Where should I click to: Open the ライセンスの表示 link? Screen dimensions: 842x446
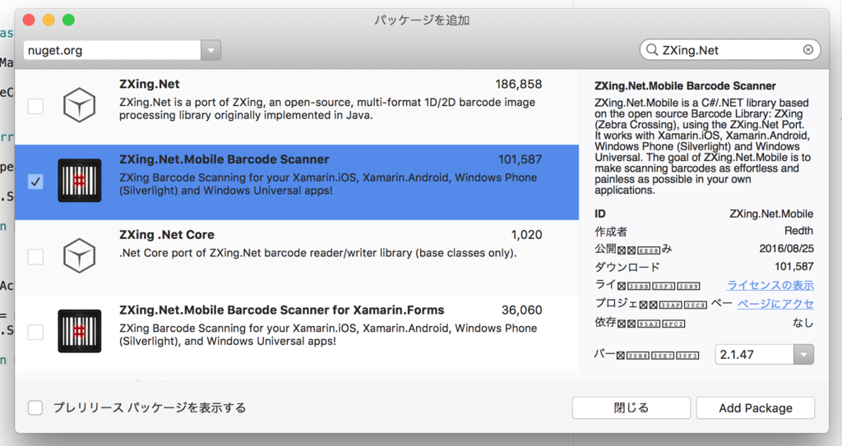pyautogui.click(x=770, y=285)
